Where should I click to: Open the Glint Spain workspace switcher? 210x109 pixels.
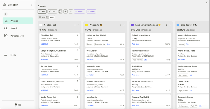click(18, 5)
